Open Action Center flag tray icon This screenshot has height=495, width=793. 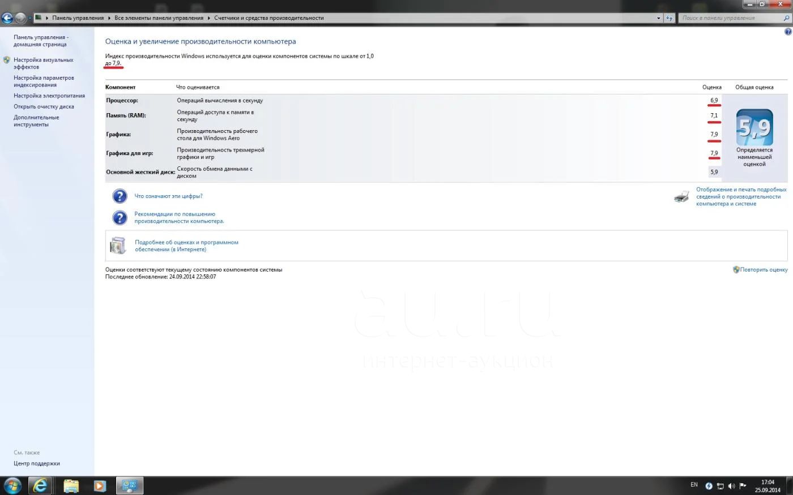pyautogui.click(x=743, y=486)
